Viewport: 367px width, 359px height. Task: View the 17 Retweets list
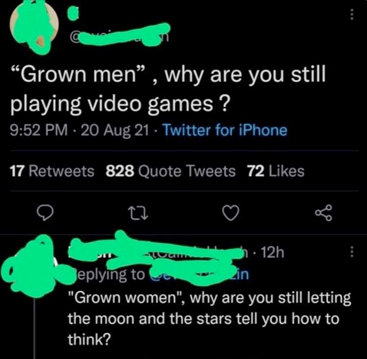pos(52,171)
